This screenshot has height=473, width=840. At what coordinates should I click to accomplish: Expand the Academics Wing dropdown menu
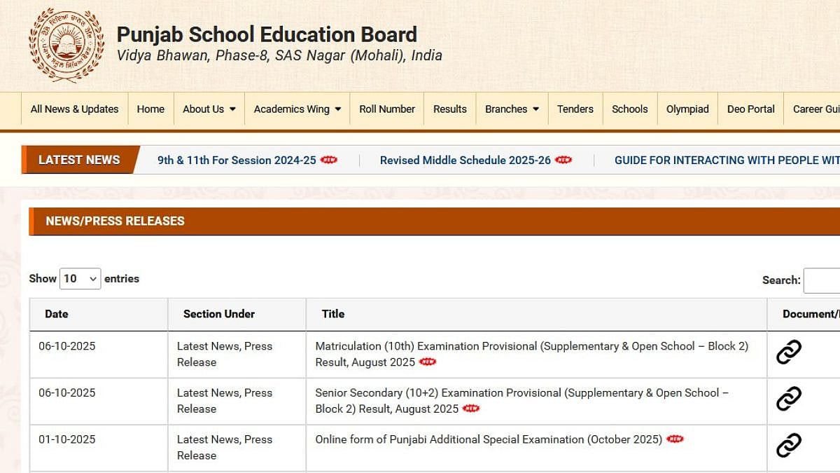pos(297,109)
